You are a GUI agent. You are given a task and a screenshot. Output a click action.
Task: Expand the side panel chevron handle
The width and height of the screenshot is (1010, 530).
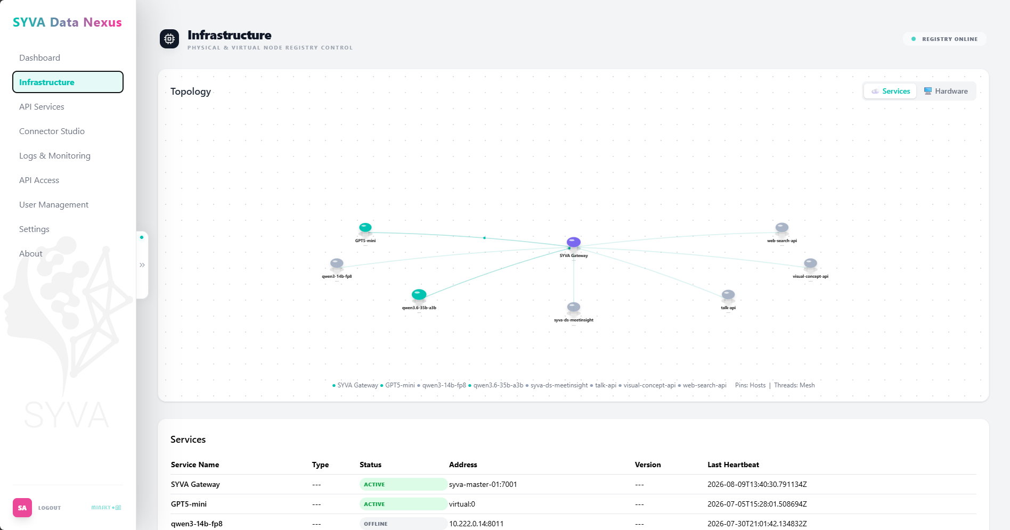[x=142, y=265]
